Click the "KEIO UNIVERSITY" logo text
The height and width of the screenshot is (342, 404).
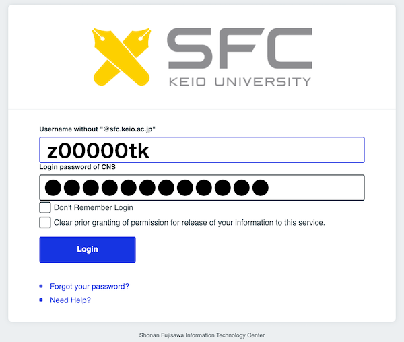[239, 81]
